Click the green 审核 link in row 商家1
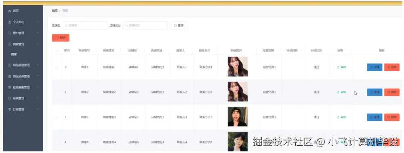Viewport: 404px width, 153px height. [341, 67]
